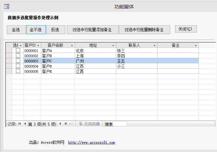Screen dimensions: 217x152
Task: Open the 备注 column filter dropdown
Action: coord(196,45)
